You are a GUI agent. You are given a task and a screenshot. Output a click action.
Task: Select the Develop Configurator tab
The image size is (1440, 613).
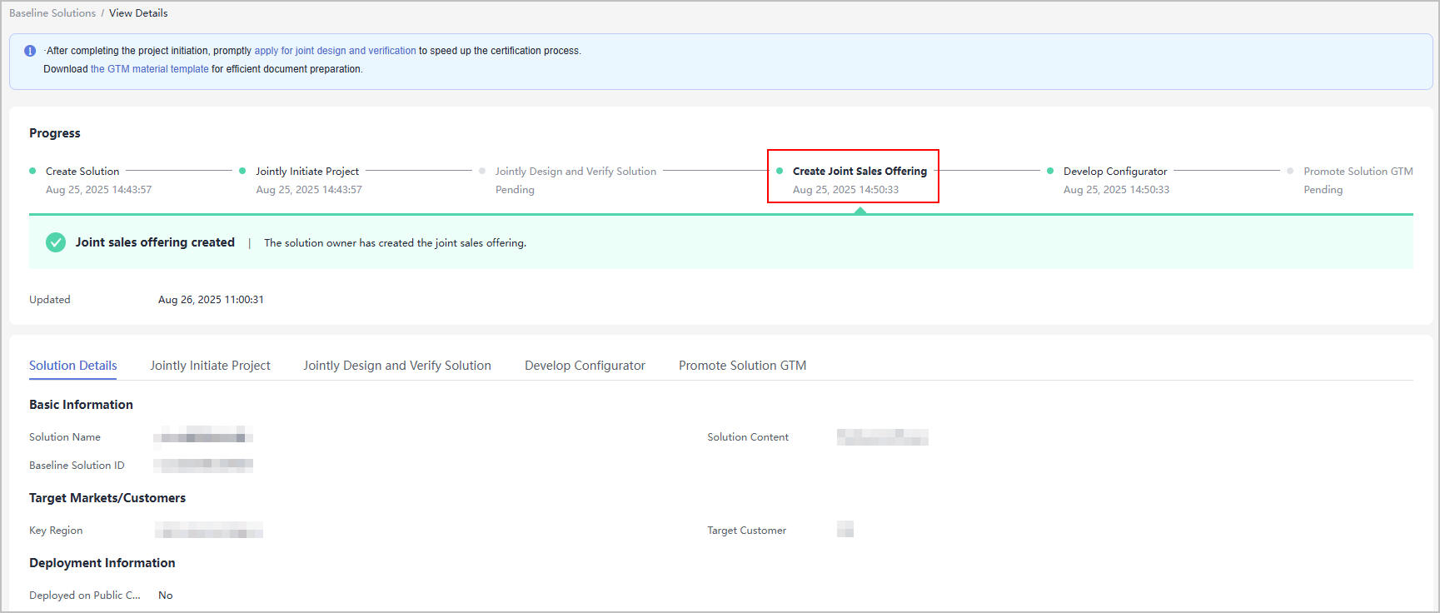coord(585,366)
